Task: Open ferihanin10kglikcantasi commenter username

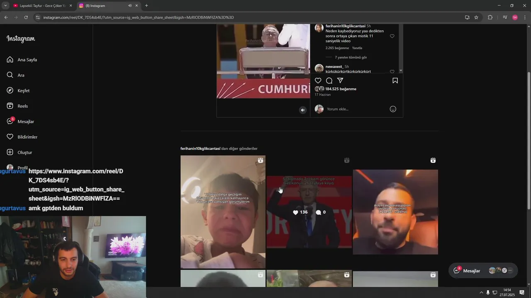Action: coord(345,26)
